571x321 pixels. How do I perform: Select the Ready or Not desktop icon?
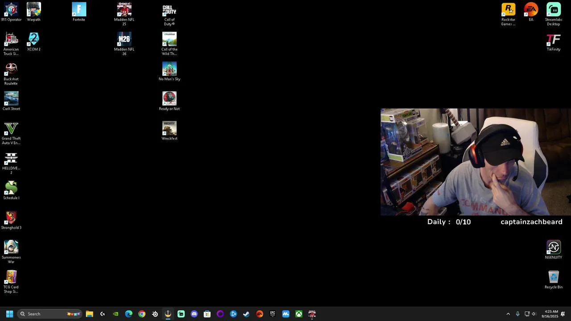click(170, 101)
